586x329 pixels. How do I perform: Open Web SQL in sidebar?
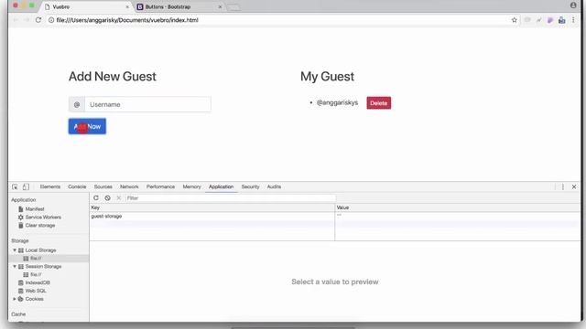click(x=36, y=291)
